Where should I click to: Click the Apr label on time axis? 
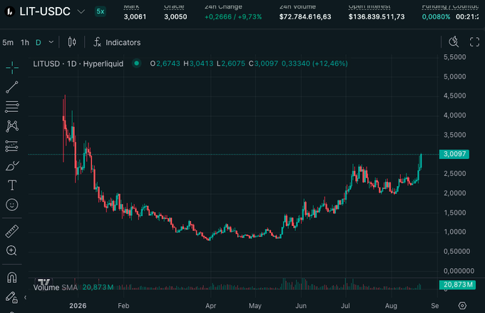coord(211,306)
